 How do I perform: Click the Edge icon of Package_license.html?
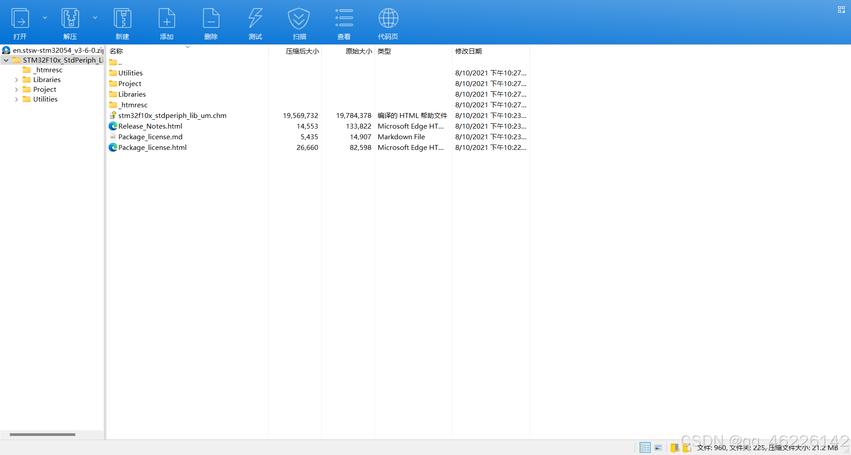pos(113,147)
